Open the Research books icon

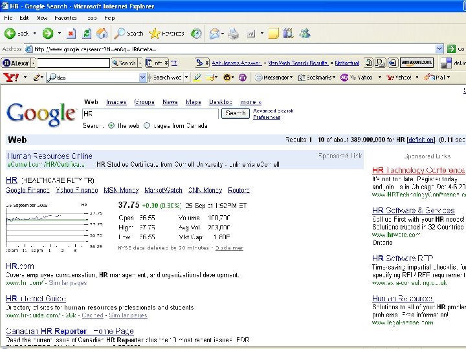pos(288,34)
